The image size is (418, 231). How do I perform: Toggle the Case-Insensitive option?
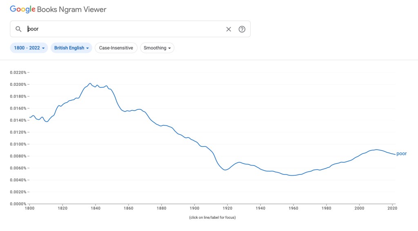[x=116, y=48]
